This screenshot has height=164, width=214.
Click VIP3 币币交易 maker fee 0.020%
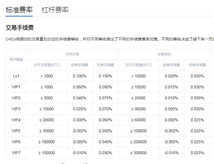[x=80, y=109]
